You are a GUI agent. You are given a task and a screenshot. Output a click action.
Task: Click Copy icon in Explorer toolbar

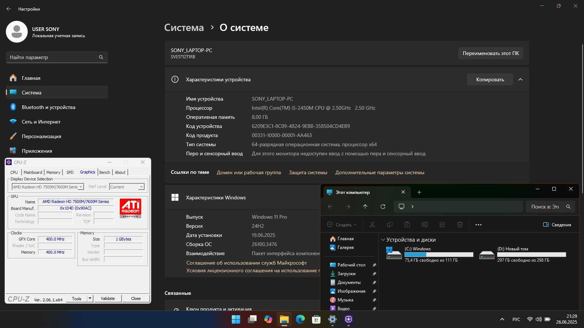[390, 224]
